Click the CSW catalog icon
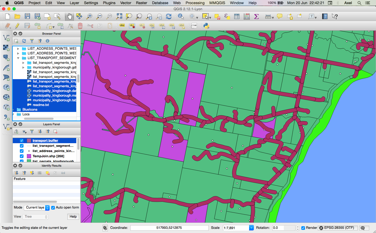 click(194, 26)
